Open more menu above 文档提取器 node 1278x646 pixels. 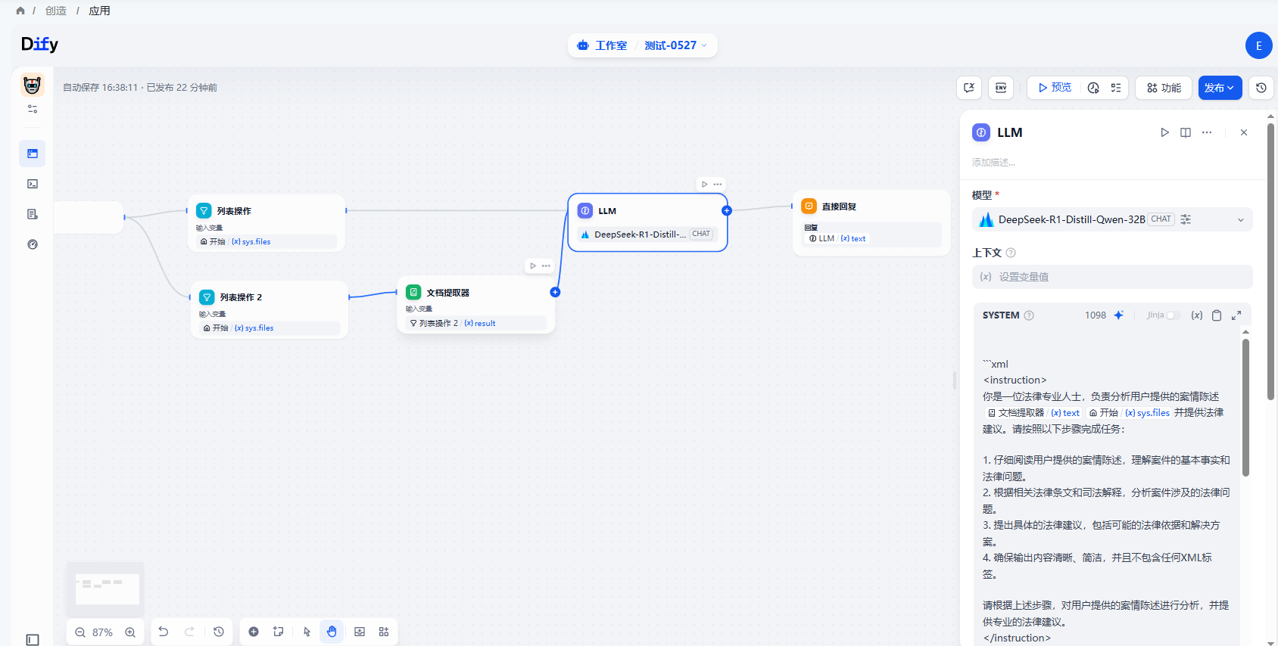(546, 266)
